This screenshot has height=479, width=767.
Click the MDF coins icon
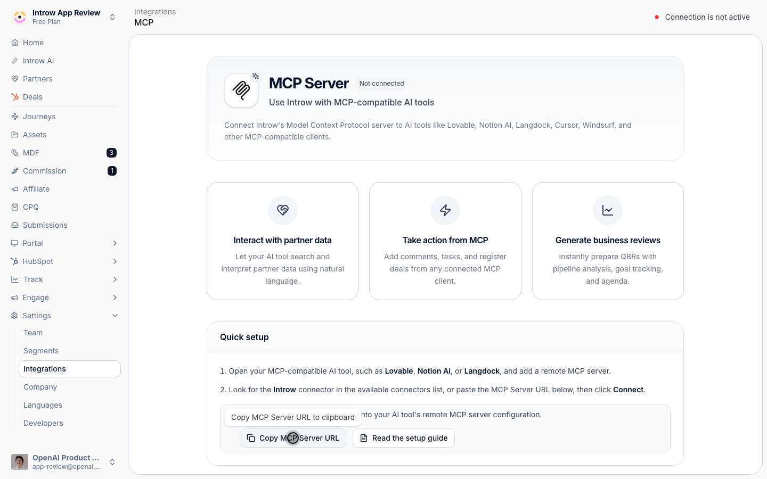click(15, 153)
